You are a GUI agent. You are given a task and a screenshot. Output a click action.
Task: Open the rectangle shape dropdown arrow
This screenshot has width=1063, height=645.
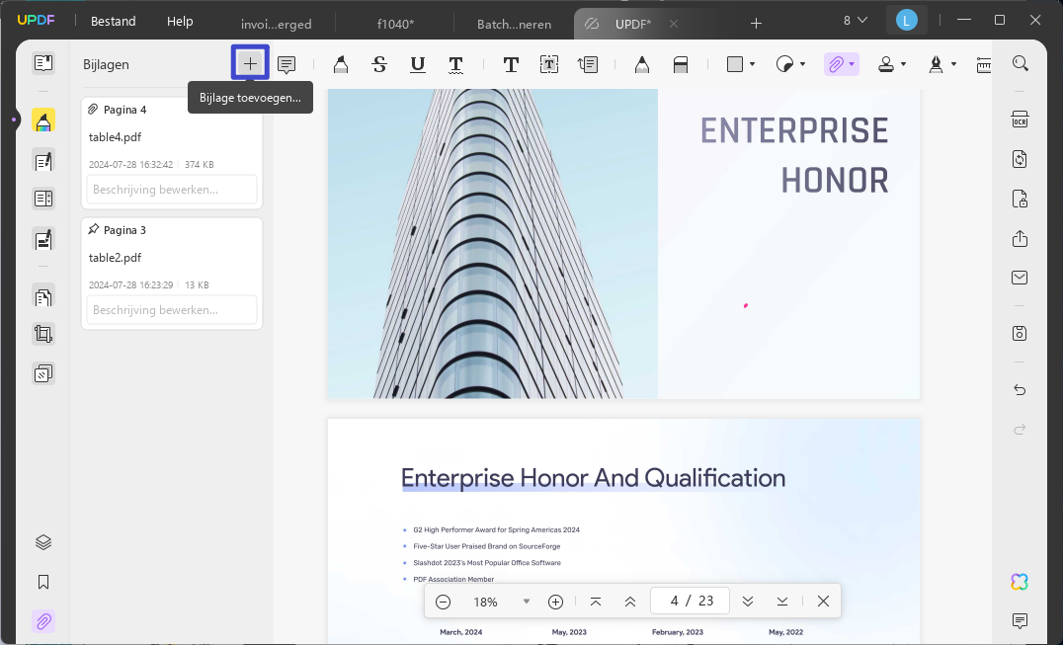753,64
